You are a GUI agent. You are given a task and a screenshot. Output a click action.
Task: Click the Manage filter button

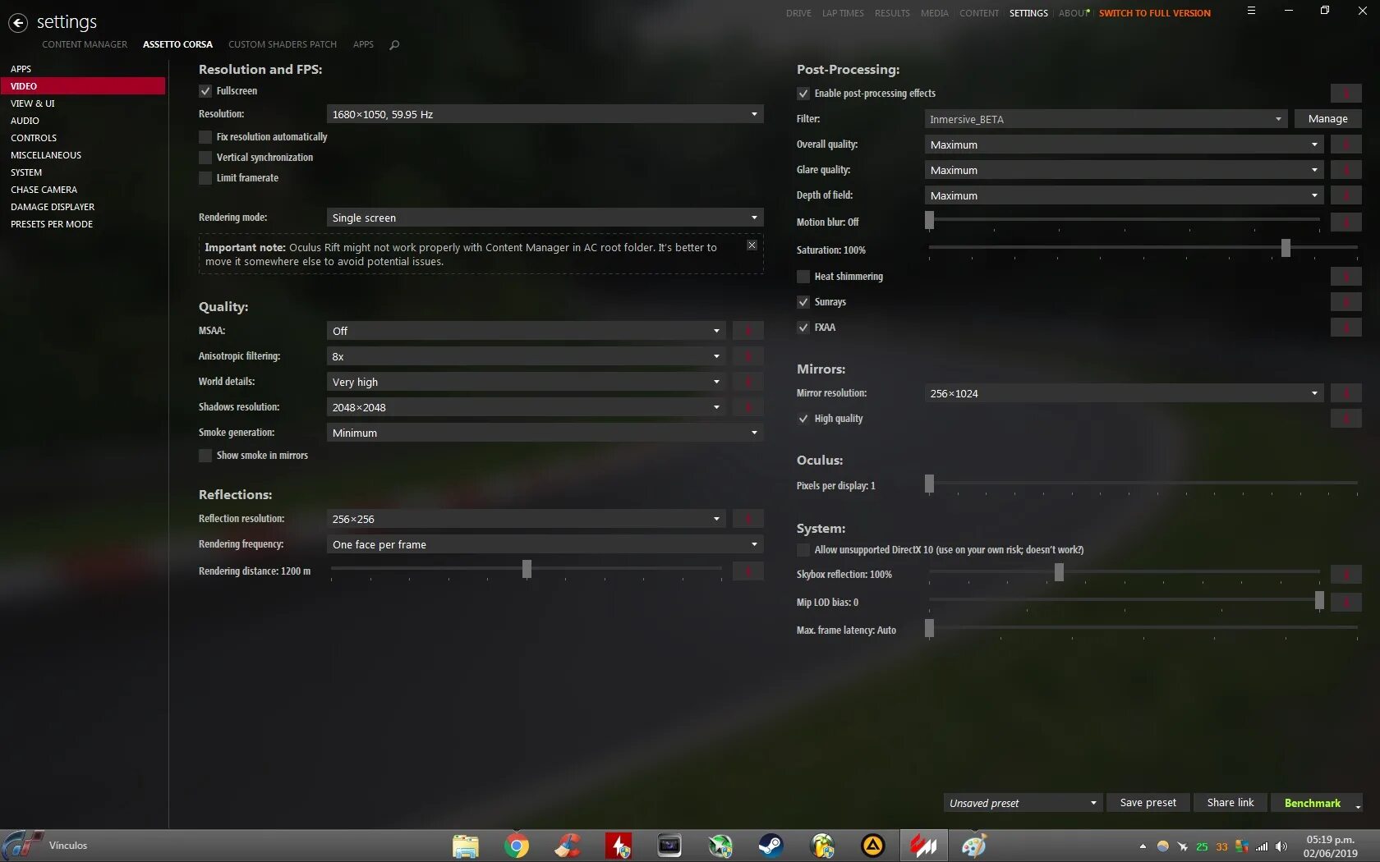click(x=1327, y=119)
